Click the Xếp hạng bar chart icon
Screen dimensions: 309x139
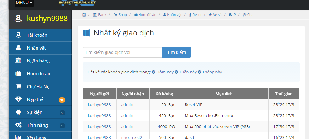click(18, 137)
